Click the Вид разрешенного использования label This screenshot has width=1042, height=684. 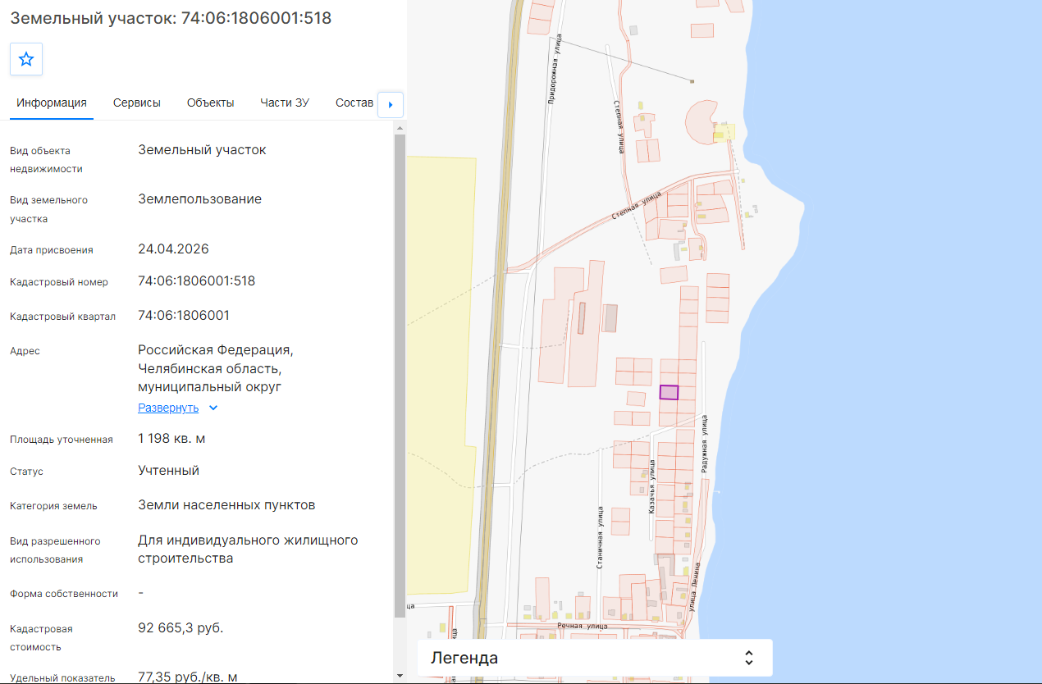pos(55,550)
